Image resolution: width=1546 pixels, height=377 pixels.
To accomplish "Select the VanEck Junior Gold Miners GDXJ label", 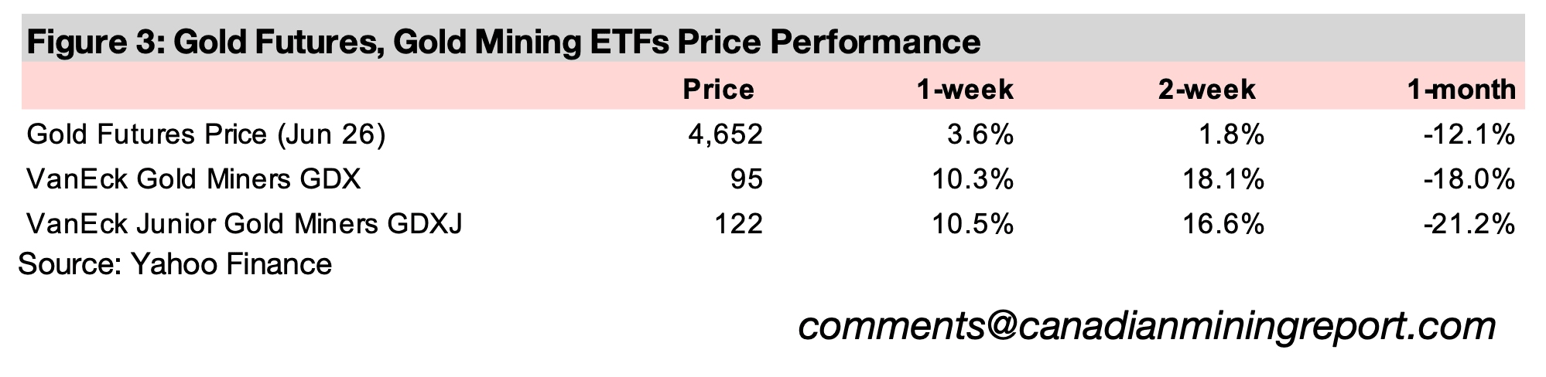I will pyautogui.click(x=245, y=225).
